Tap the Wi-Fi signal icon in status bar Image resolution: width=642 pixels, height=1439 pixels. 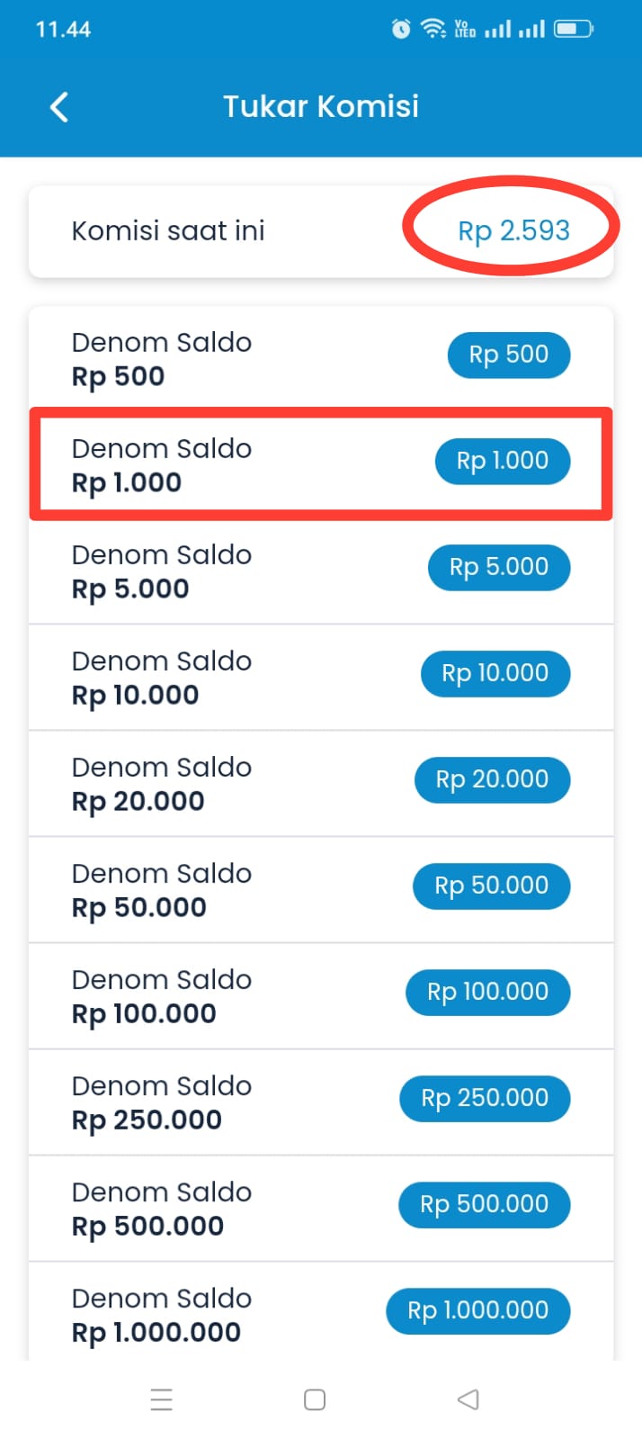433,28
